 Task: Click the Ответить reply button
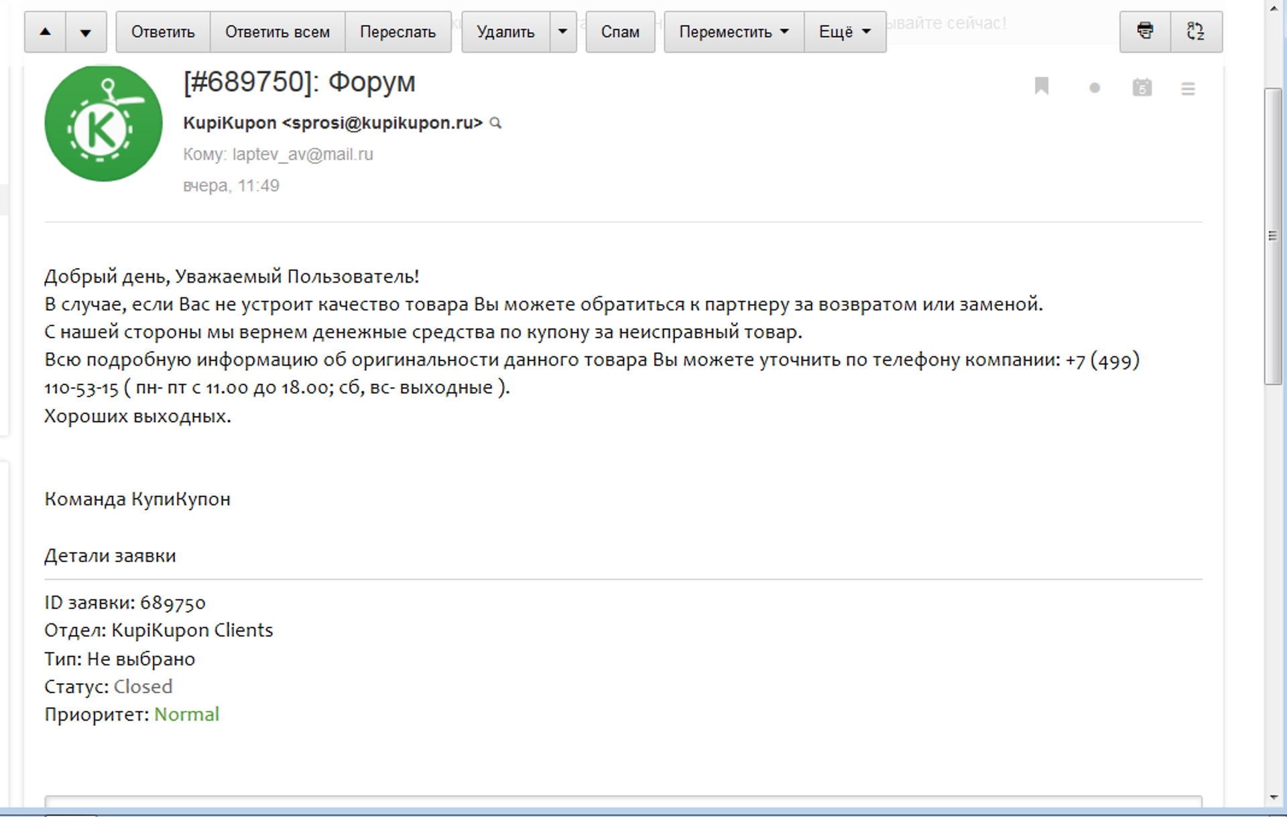click(163, 31)
